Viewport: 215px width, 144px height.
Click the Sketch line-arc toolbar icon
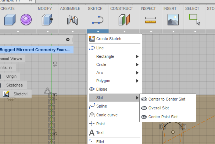98,20
